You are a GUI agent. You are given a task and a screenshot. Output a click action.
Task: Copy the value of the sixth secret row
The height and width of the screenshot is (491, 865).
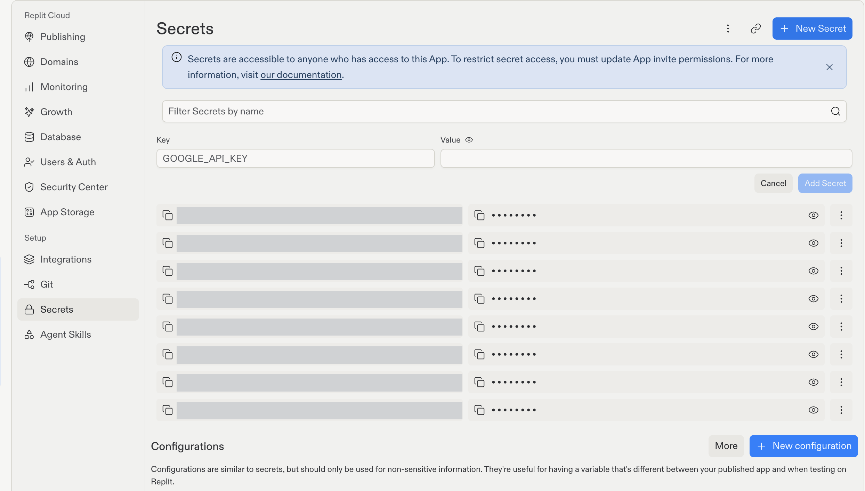coord(479,354)
